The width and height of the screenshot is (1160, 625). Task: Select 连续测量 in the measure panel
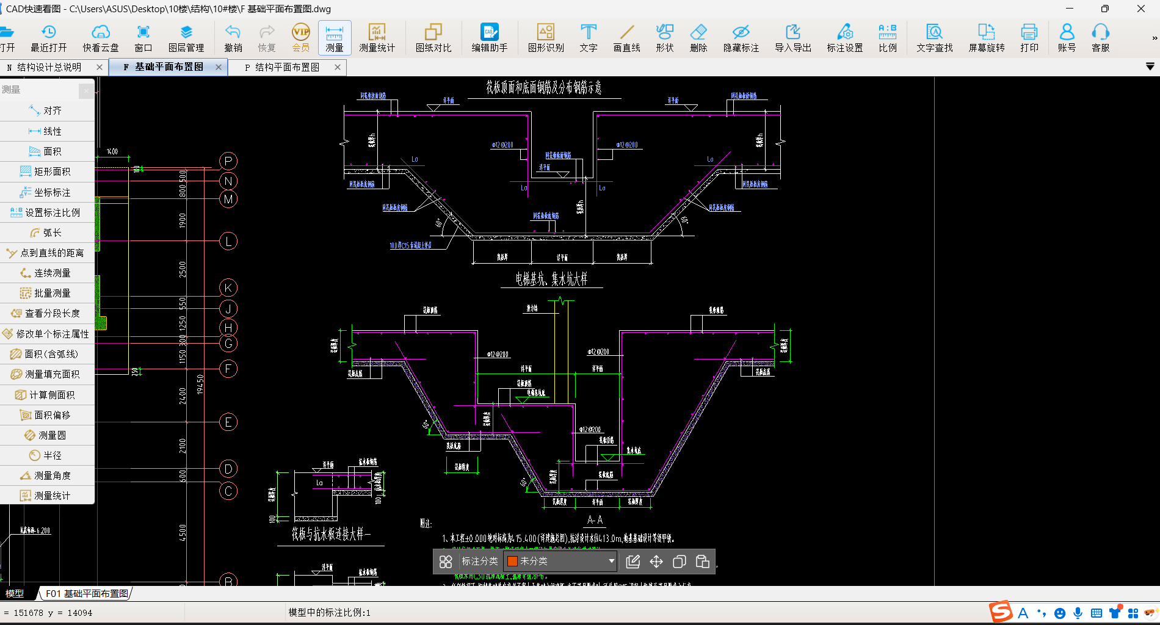[x=48, y=273]
